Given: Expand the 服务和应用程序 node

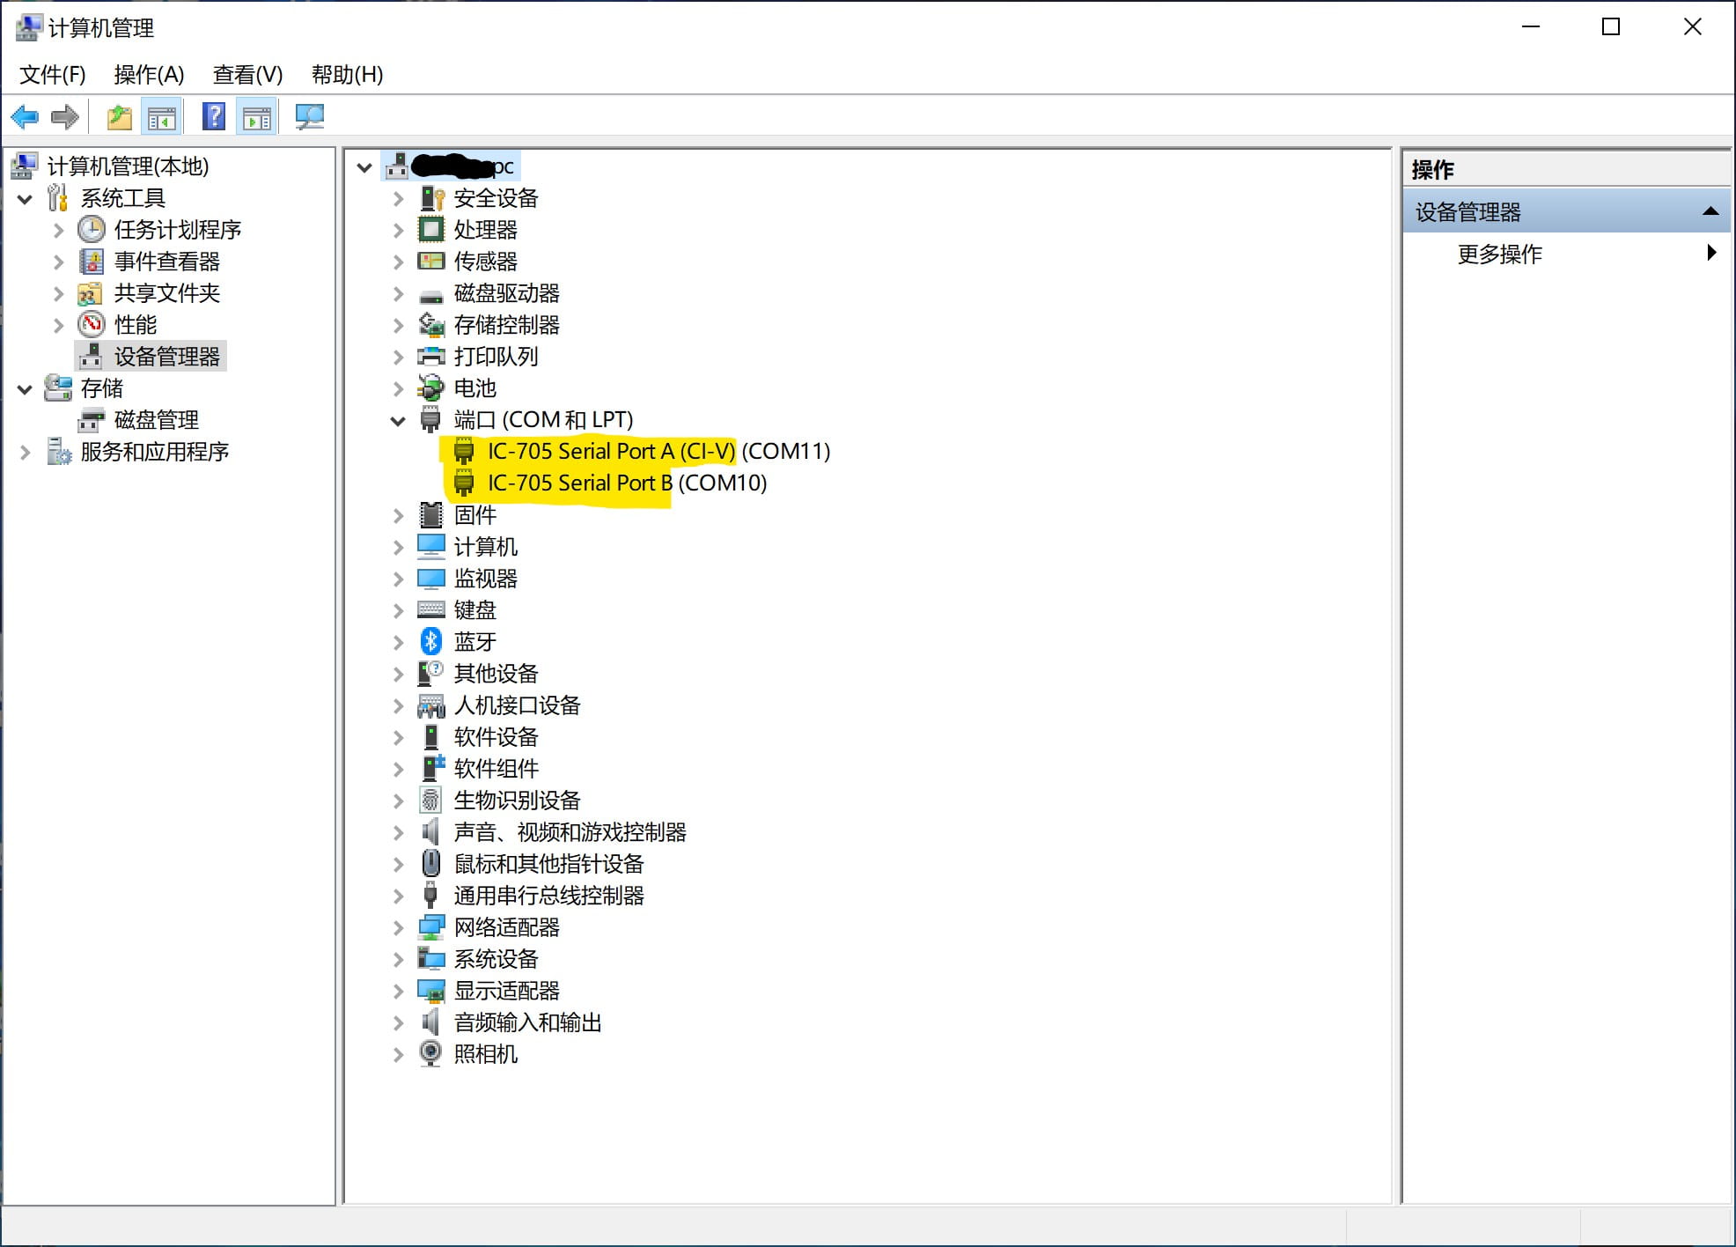Looking at the screenshot, I should point(26,453).
